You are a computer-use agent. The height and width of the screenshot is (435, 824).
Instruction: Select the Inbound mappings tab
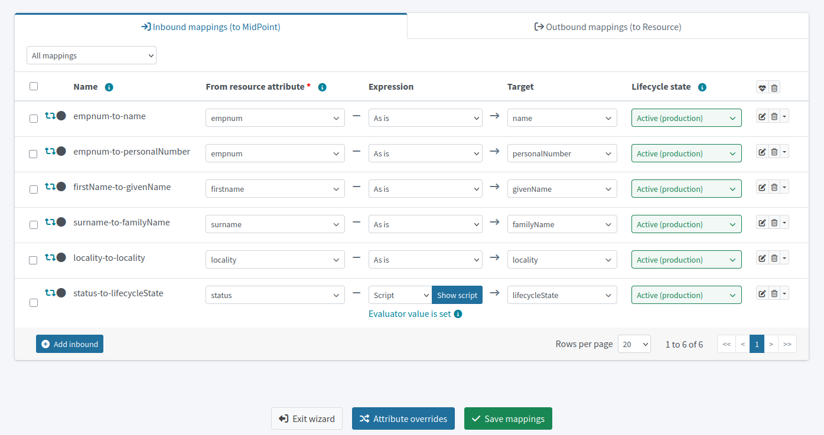[211, 27]
